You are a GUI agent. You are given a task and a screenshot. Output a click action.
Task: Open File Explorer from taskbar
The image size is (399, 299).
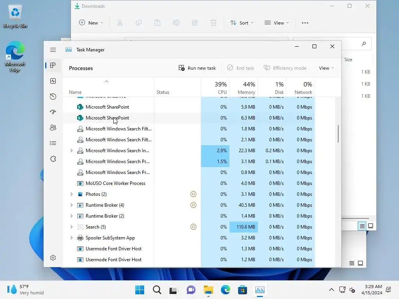208,290
